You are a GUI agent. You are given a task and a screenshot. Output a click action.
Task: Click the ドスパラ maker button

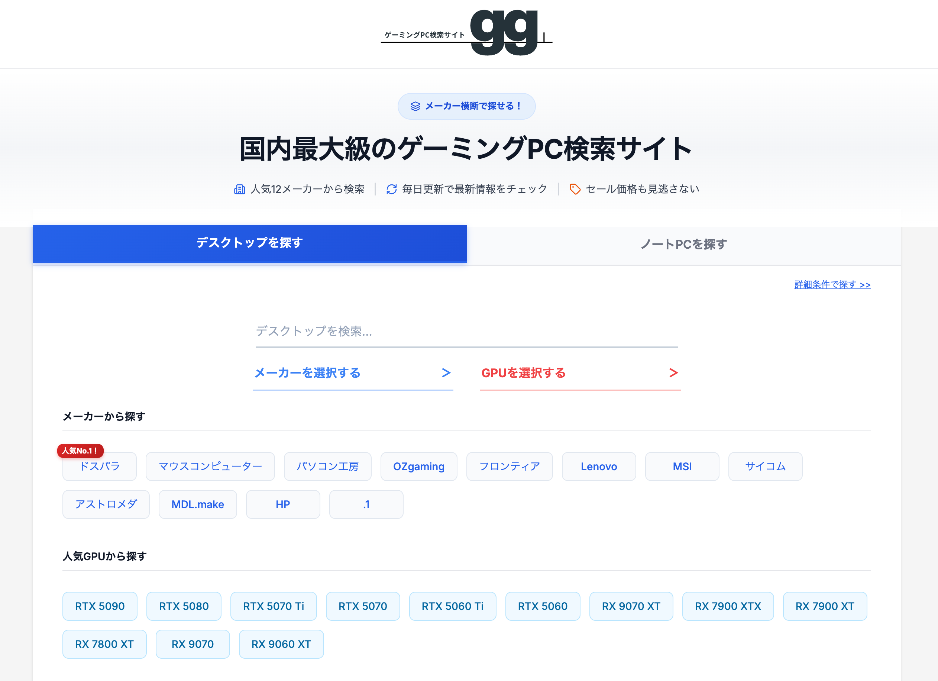pyautogui.click(x=99, y=466)
